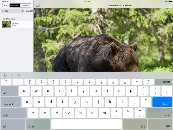Focus the search field containing Bea
This screenshot has width=173, height=130.
point(13,11)
